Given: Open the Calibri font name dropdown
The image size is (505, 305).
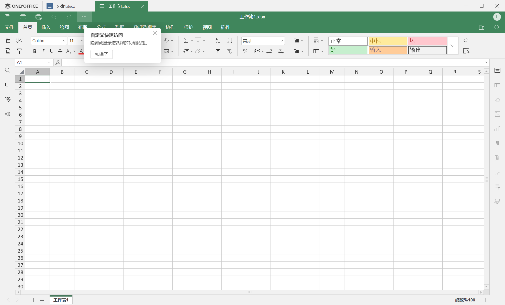Looking at the screenshot, I should [x=64, y=41].
